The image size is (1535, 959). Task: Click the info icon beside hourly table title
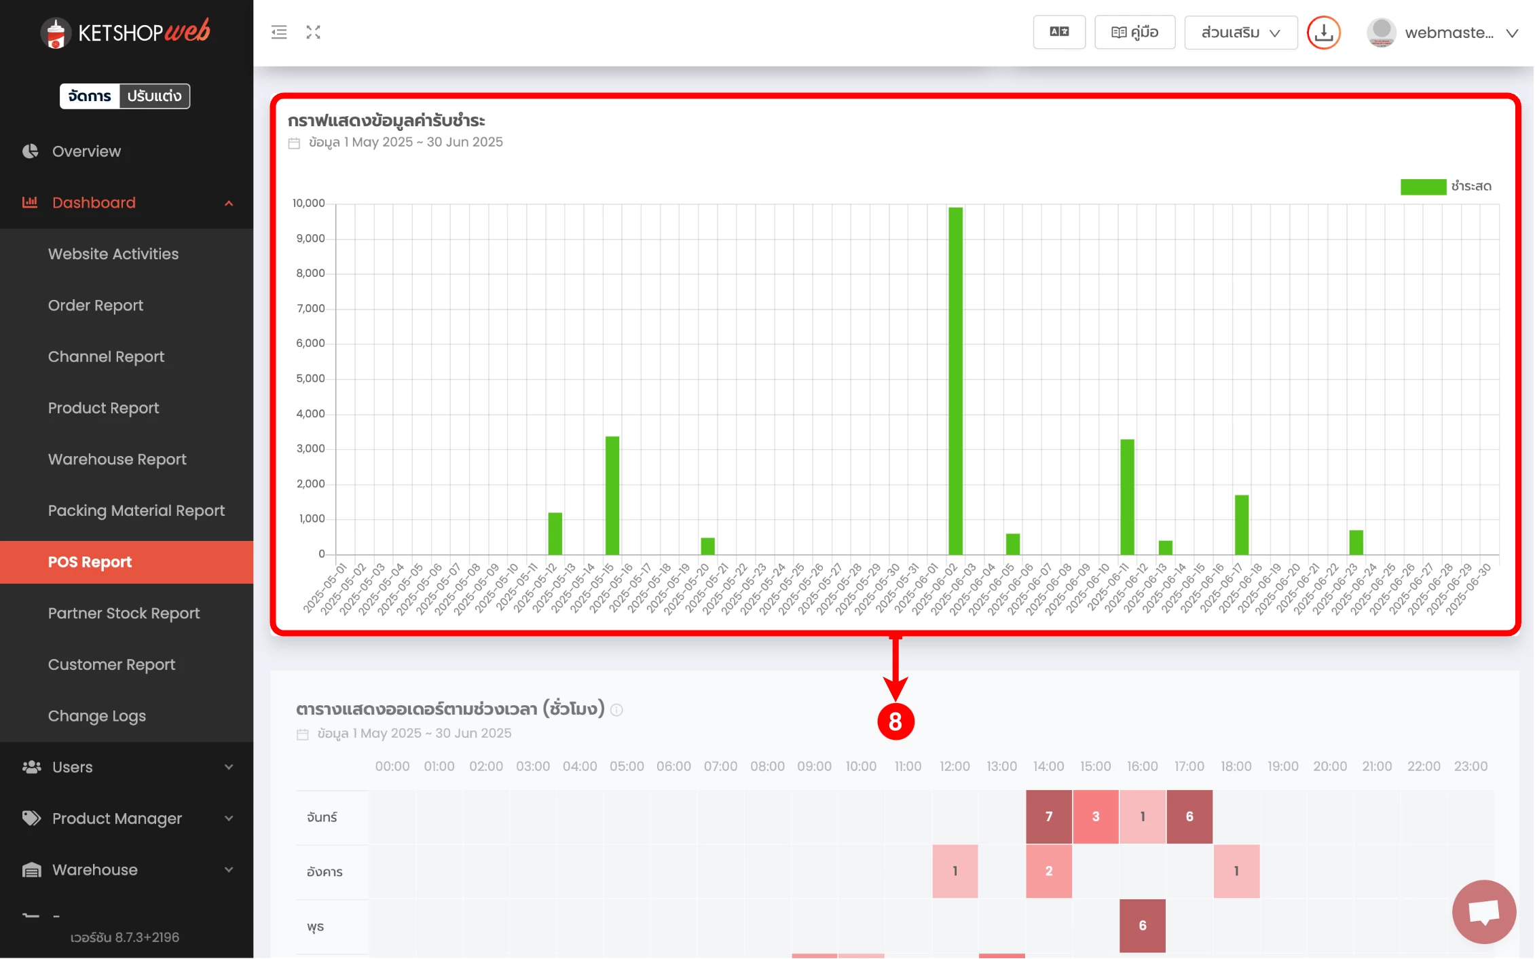616,710
